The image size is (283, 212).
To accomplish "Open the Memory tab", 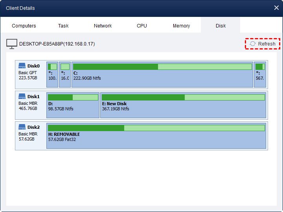I will pyautogui.click(x=181, y=26).
